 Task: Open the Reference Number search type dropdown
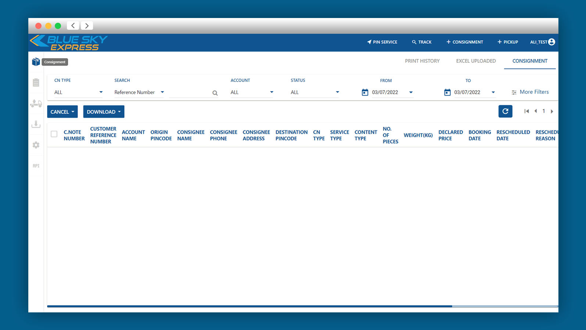click(139, 92)
